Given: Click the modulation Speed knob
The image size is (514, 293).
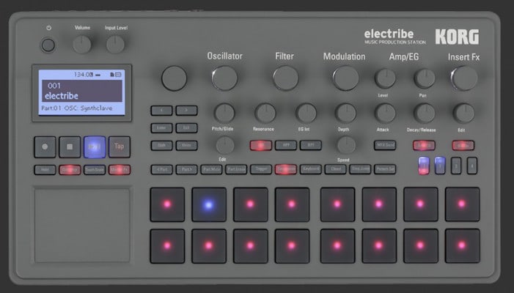Looking at the screenshot, I should click(345, 145).
